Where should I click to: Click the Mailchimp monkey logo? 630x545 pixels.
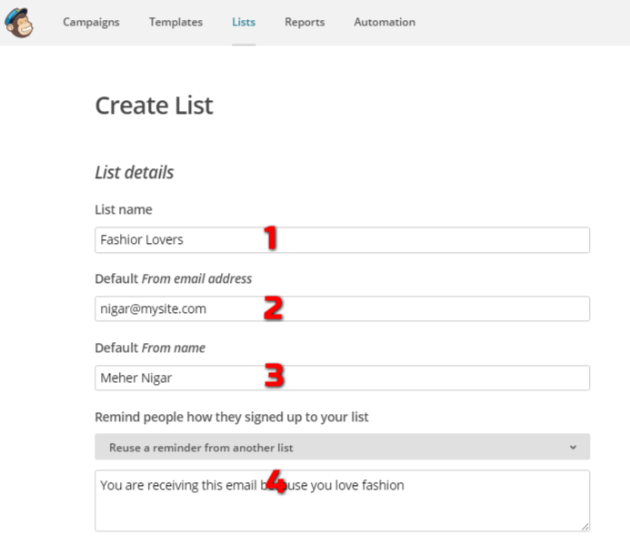click(18, 23)
